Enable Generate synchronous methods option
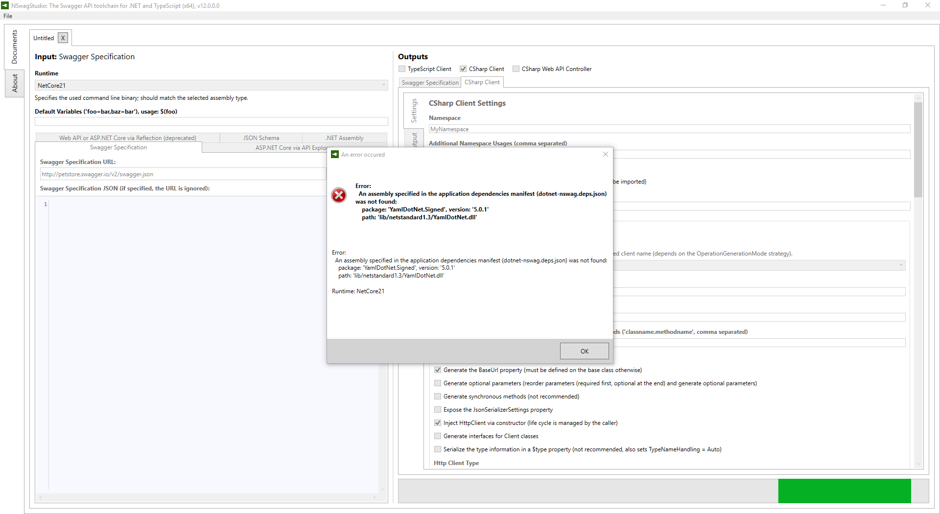Viewport: 940px width, 514px height. pyautogui.click(x=438, y=396)
